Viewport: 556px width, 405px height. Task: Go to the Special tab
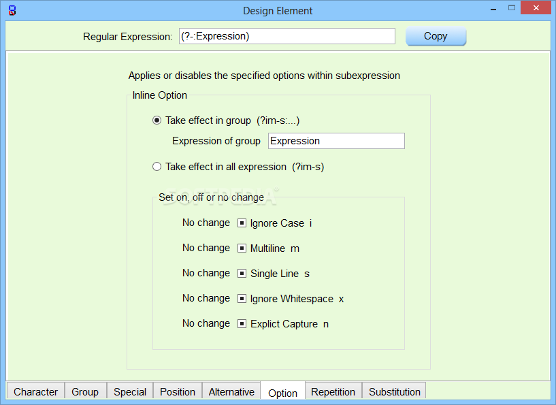pos(130,391)
